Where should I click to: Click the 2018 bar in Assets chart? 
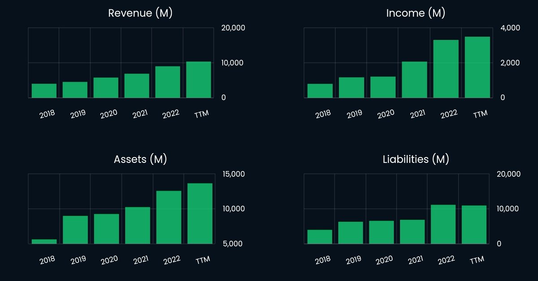pyautogui.click(x=44, y=241)
